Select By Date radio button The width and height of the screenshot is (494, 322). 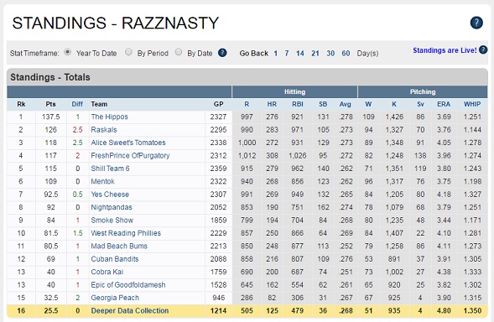click(179, 52)
